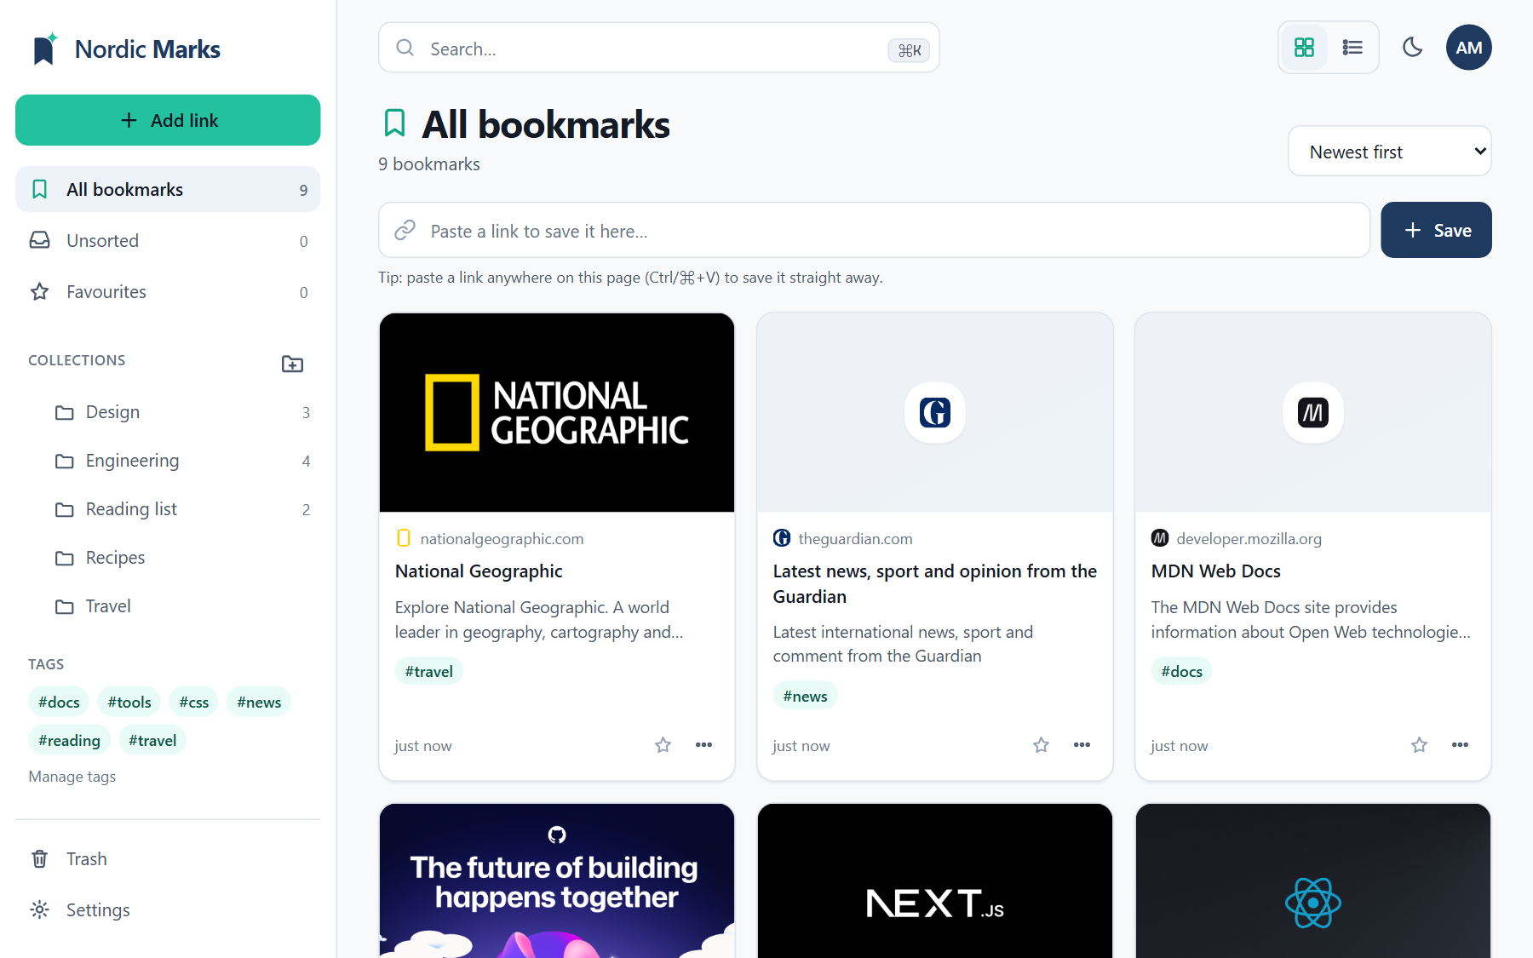Open Settings from the sidebar
1533x958 pixels.
pos(168,909)
